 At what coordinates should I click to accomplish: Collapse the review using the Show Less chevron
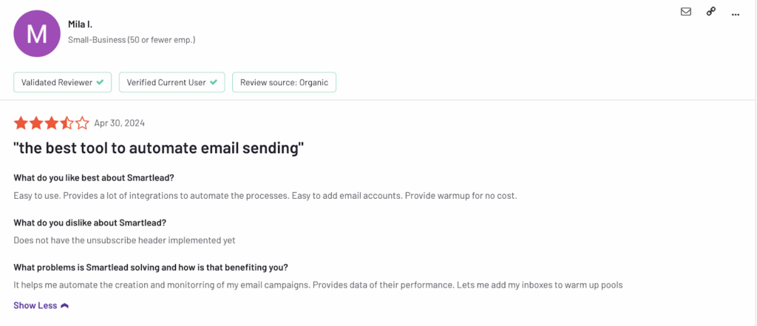65,305
